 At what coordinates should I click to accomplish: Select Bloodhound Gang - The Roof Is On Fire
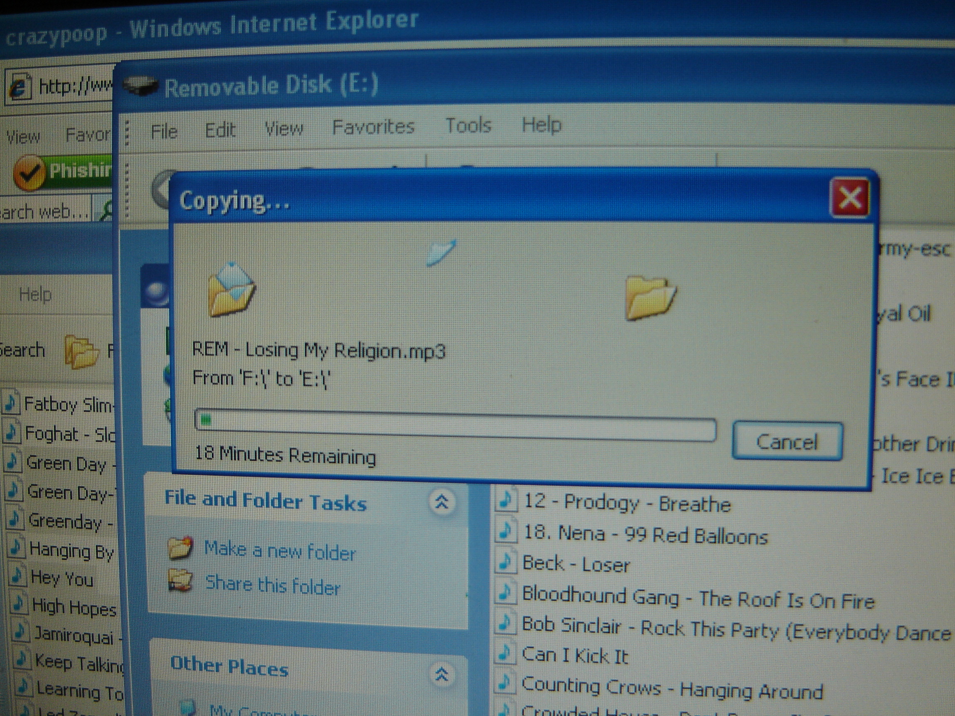(698, 598)
